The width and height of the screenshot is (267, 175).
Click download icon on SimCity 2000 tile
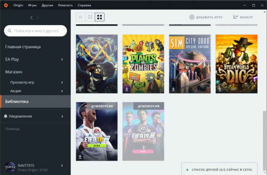[173, 89]
